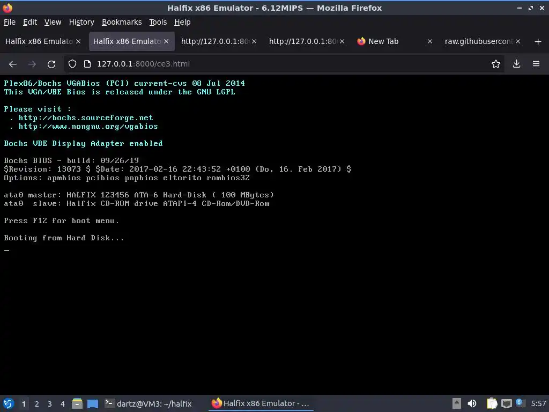
Task: Minimize the Firefox window
Action: (519, 8)
